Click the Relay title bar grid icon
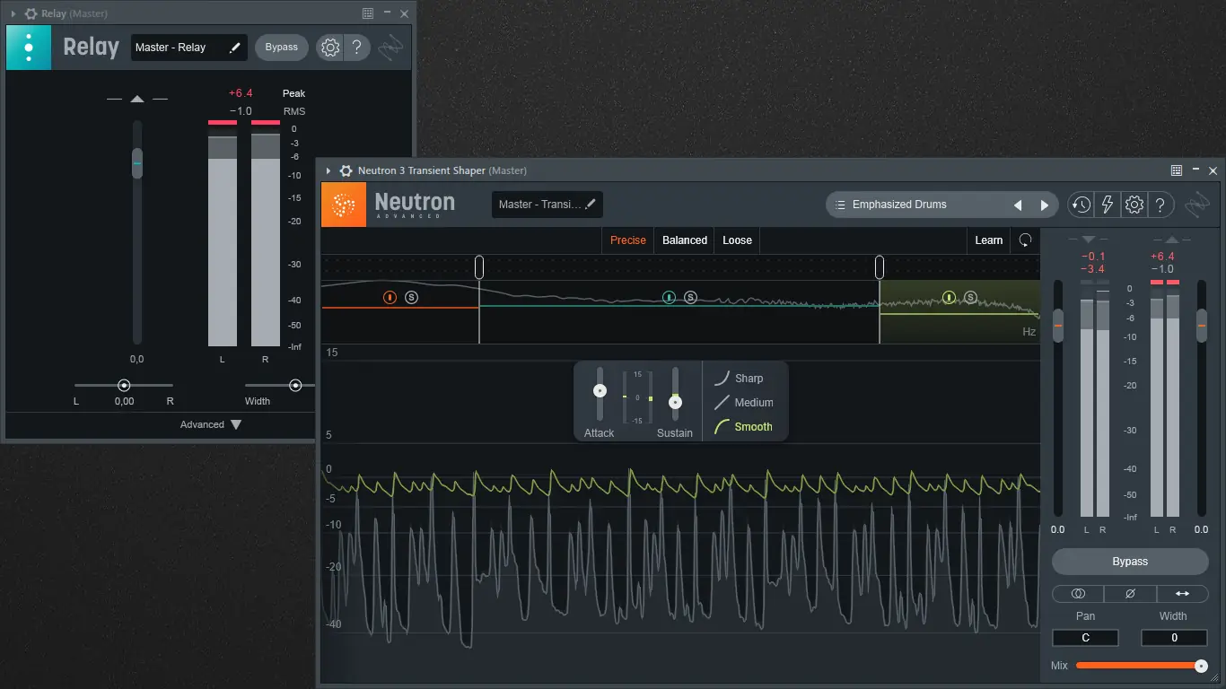Image resolution: width=1226 pixels, height=689 pixels. coord(368,13)
